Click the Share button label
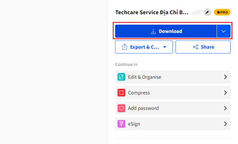Screen dimensions: 238x144 coord(207,47)
